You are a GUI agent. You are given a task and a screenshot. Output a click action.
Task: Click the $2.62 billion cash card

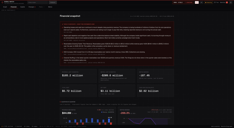tap(155, 91)
